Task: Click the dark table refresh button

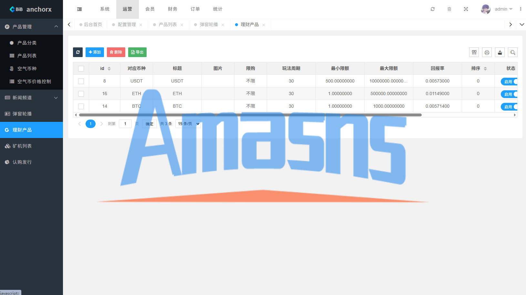Action: point(78,52)
